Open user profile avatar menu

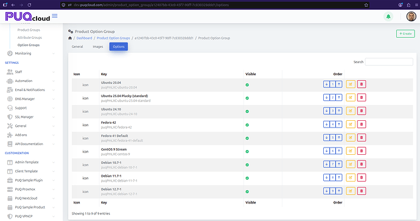(x=411, y=16)
